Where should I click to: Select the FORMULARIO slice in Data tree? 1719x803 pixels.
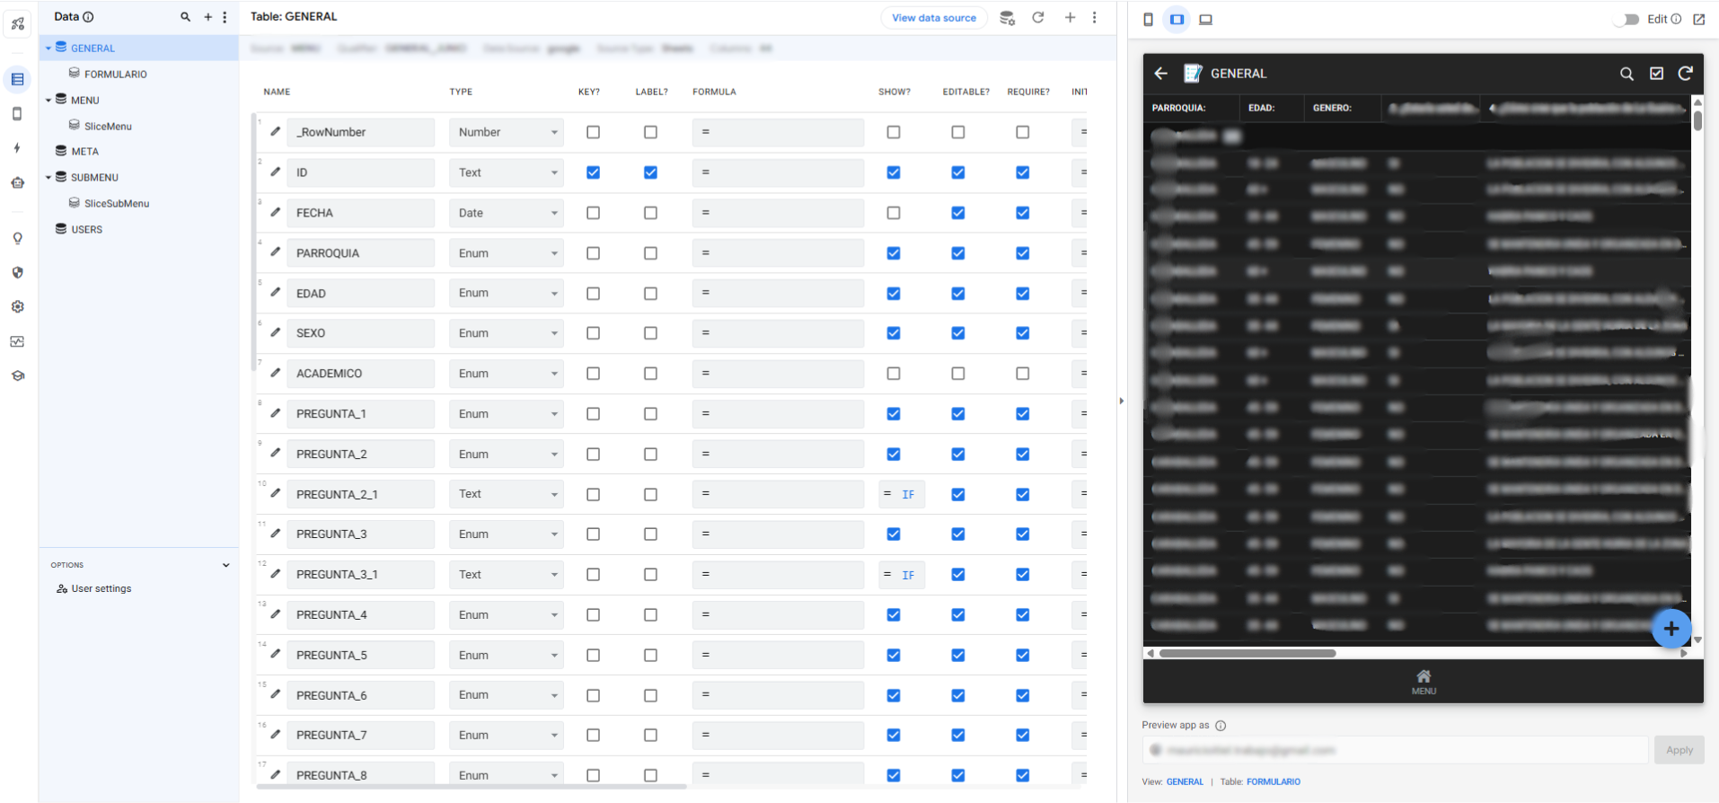point(115,75)
